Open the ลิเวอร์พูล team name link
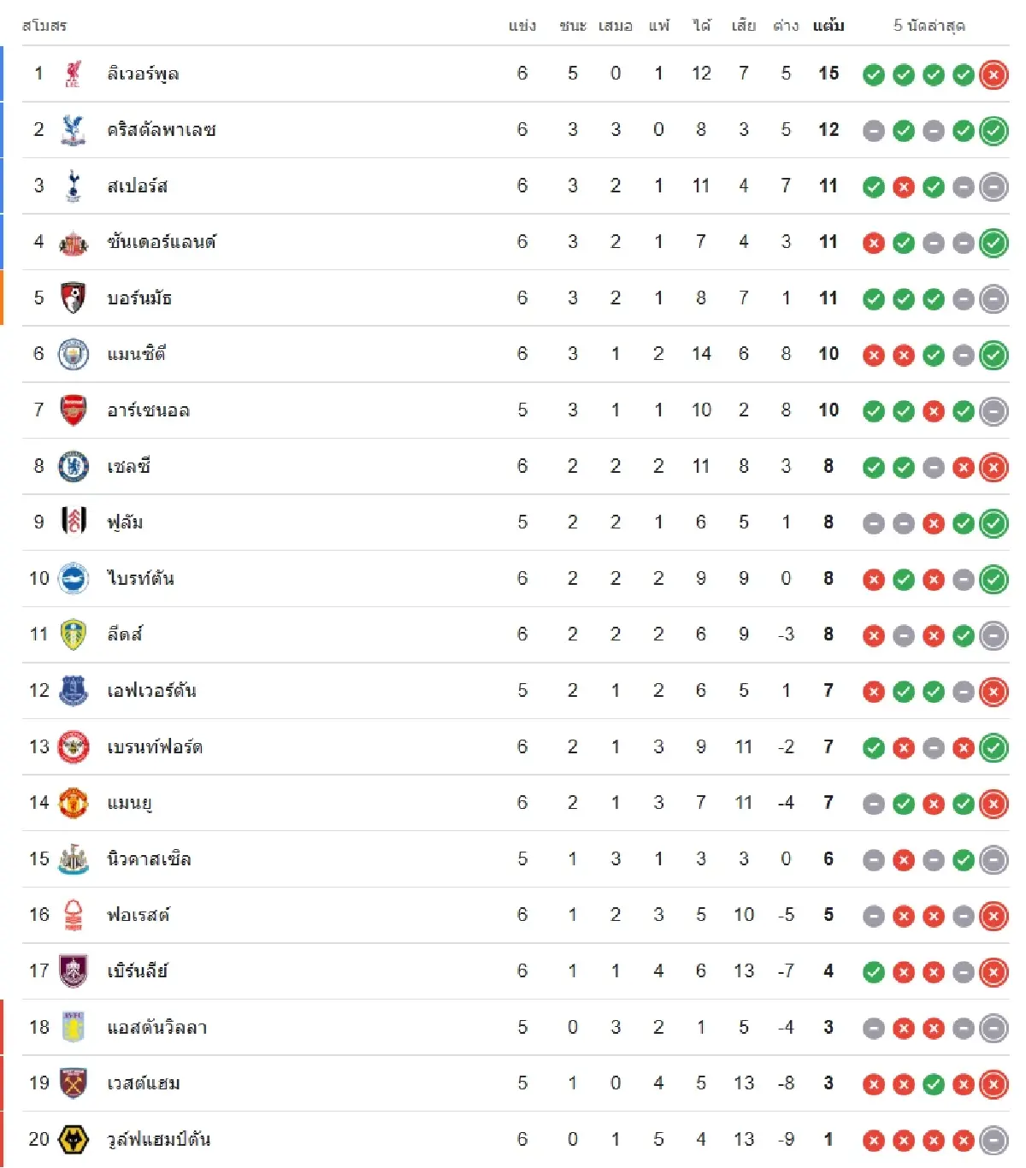The width and height of the screenshot is (1026, 1168). click(x=143, y=74)
